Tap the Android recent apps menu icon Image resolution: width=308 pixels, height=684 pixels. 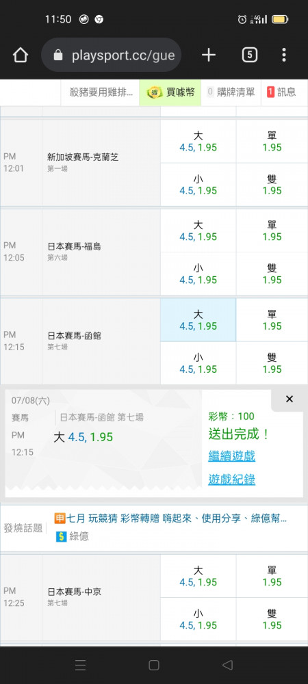[80, 665]
